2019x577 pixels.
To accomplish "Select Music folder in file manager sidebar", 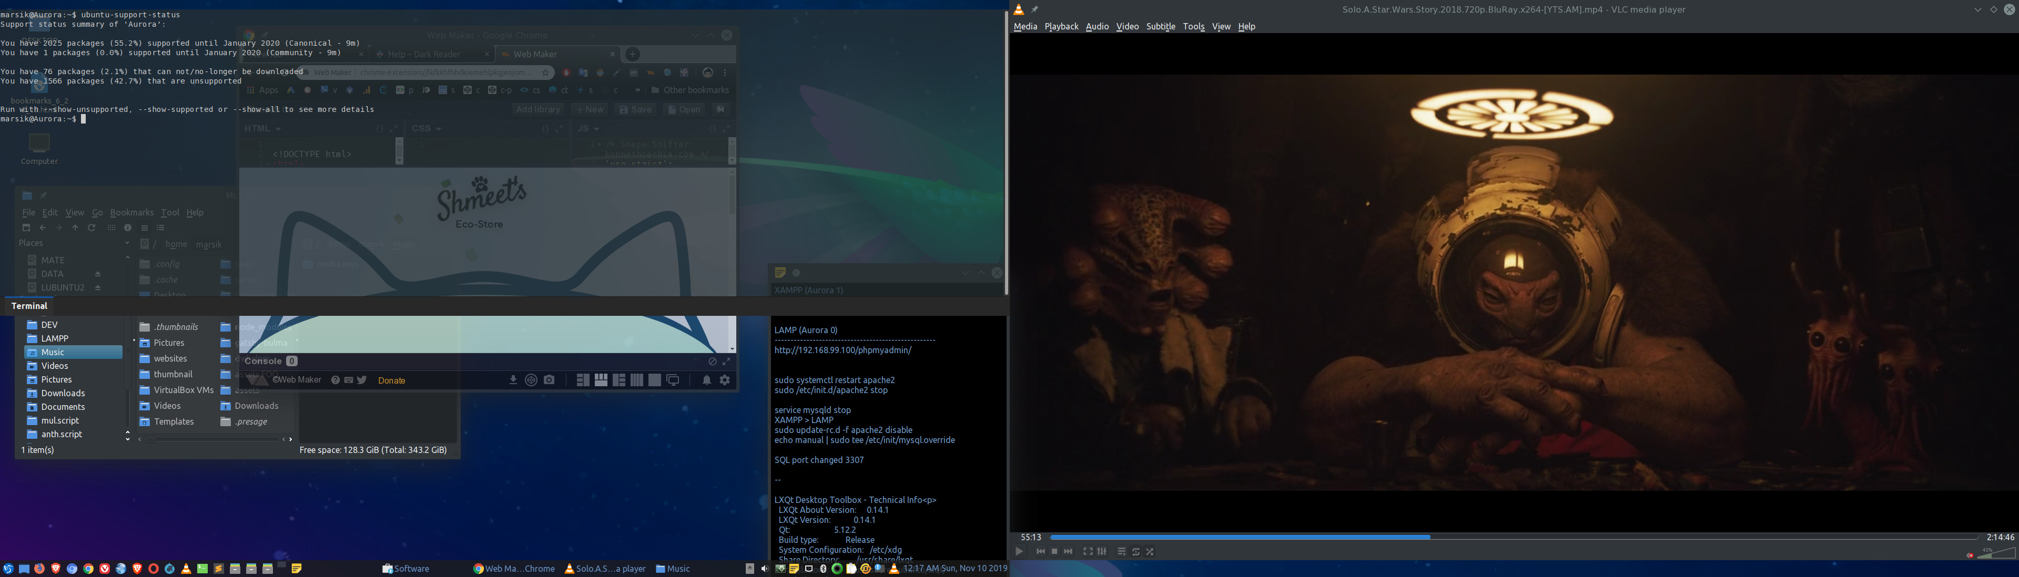I will (73, 352).
